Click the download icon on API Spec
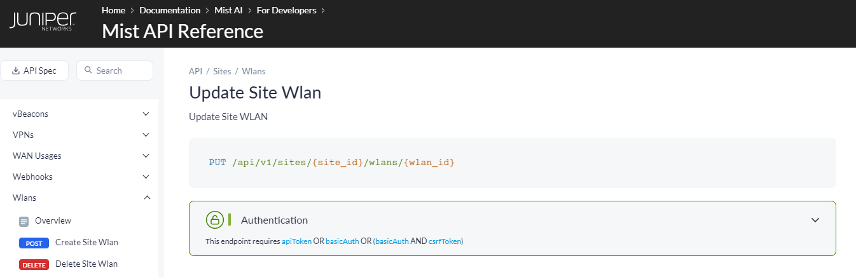Image resolution: width=856 pixels, height=277 pixels. pos(16,71)
